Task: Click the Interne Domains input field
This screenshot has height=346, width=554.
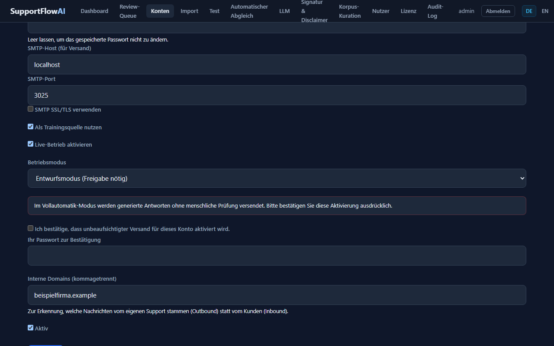Action: tap(277, 295)
